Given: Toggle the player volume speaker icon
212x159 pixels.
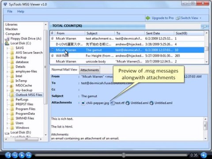Looking at the screenshot, I should (x=204, y=155).
